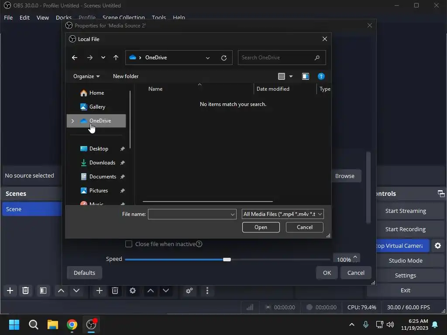Viewport: 447px width, 335px height.
Task: Click Start Streaming in Controls
Action: [x=406, y=211]
